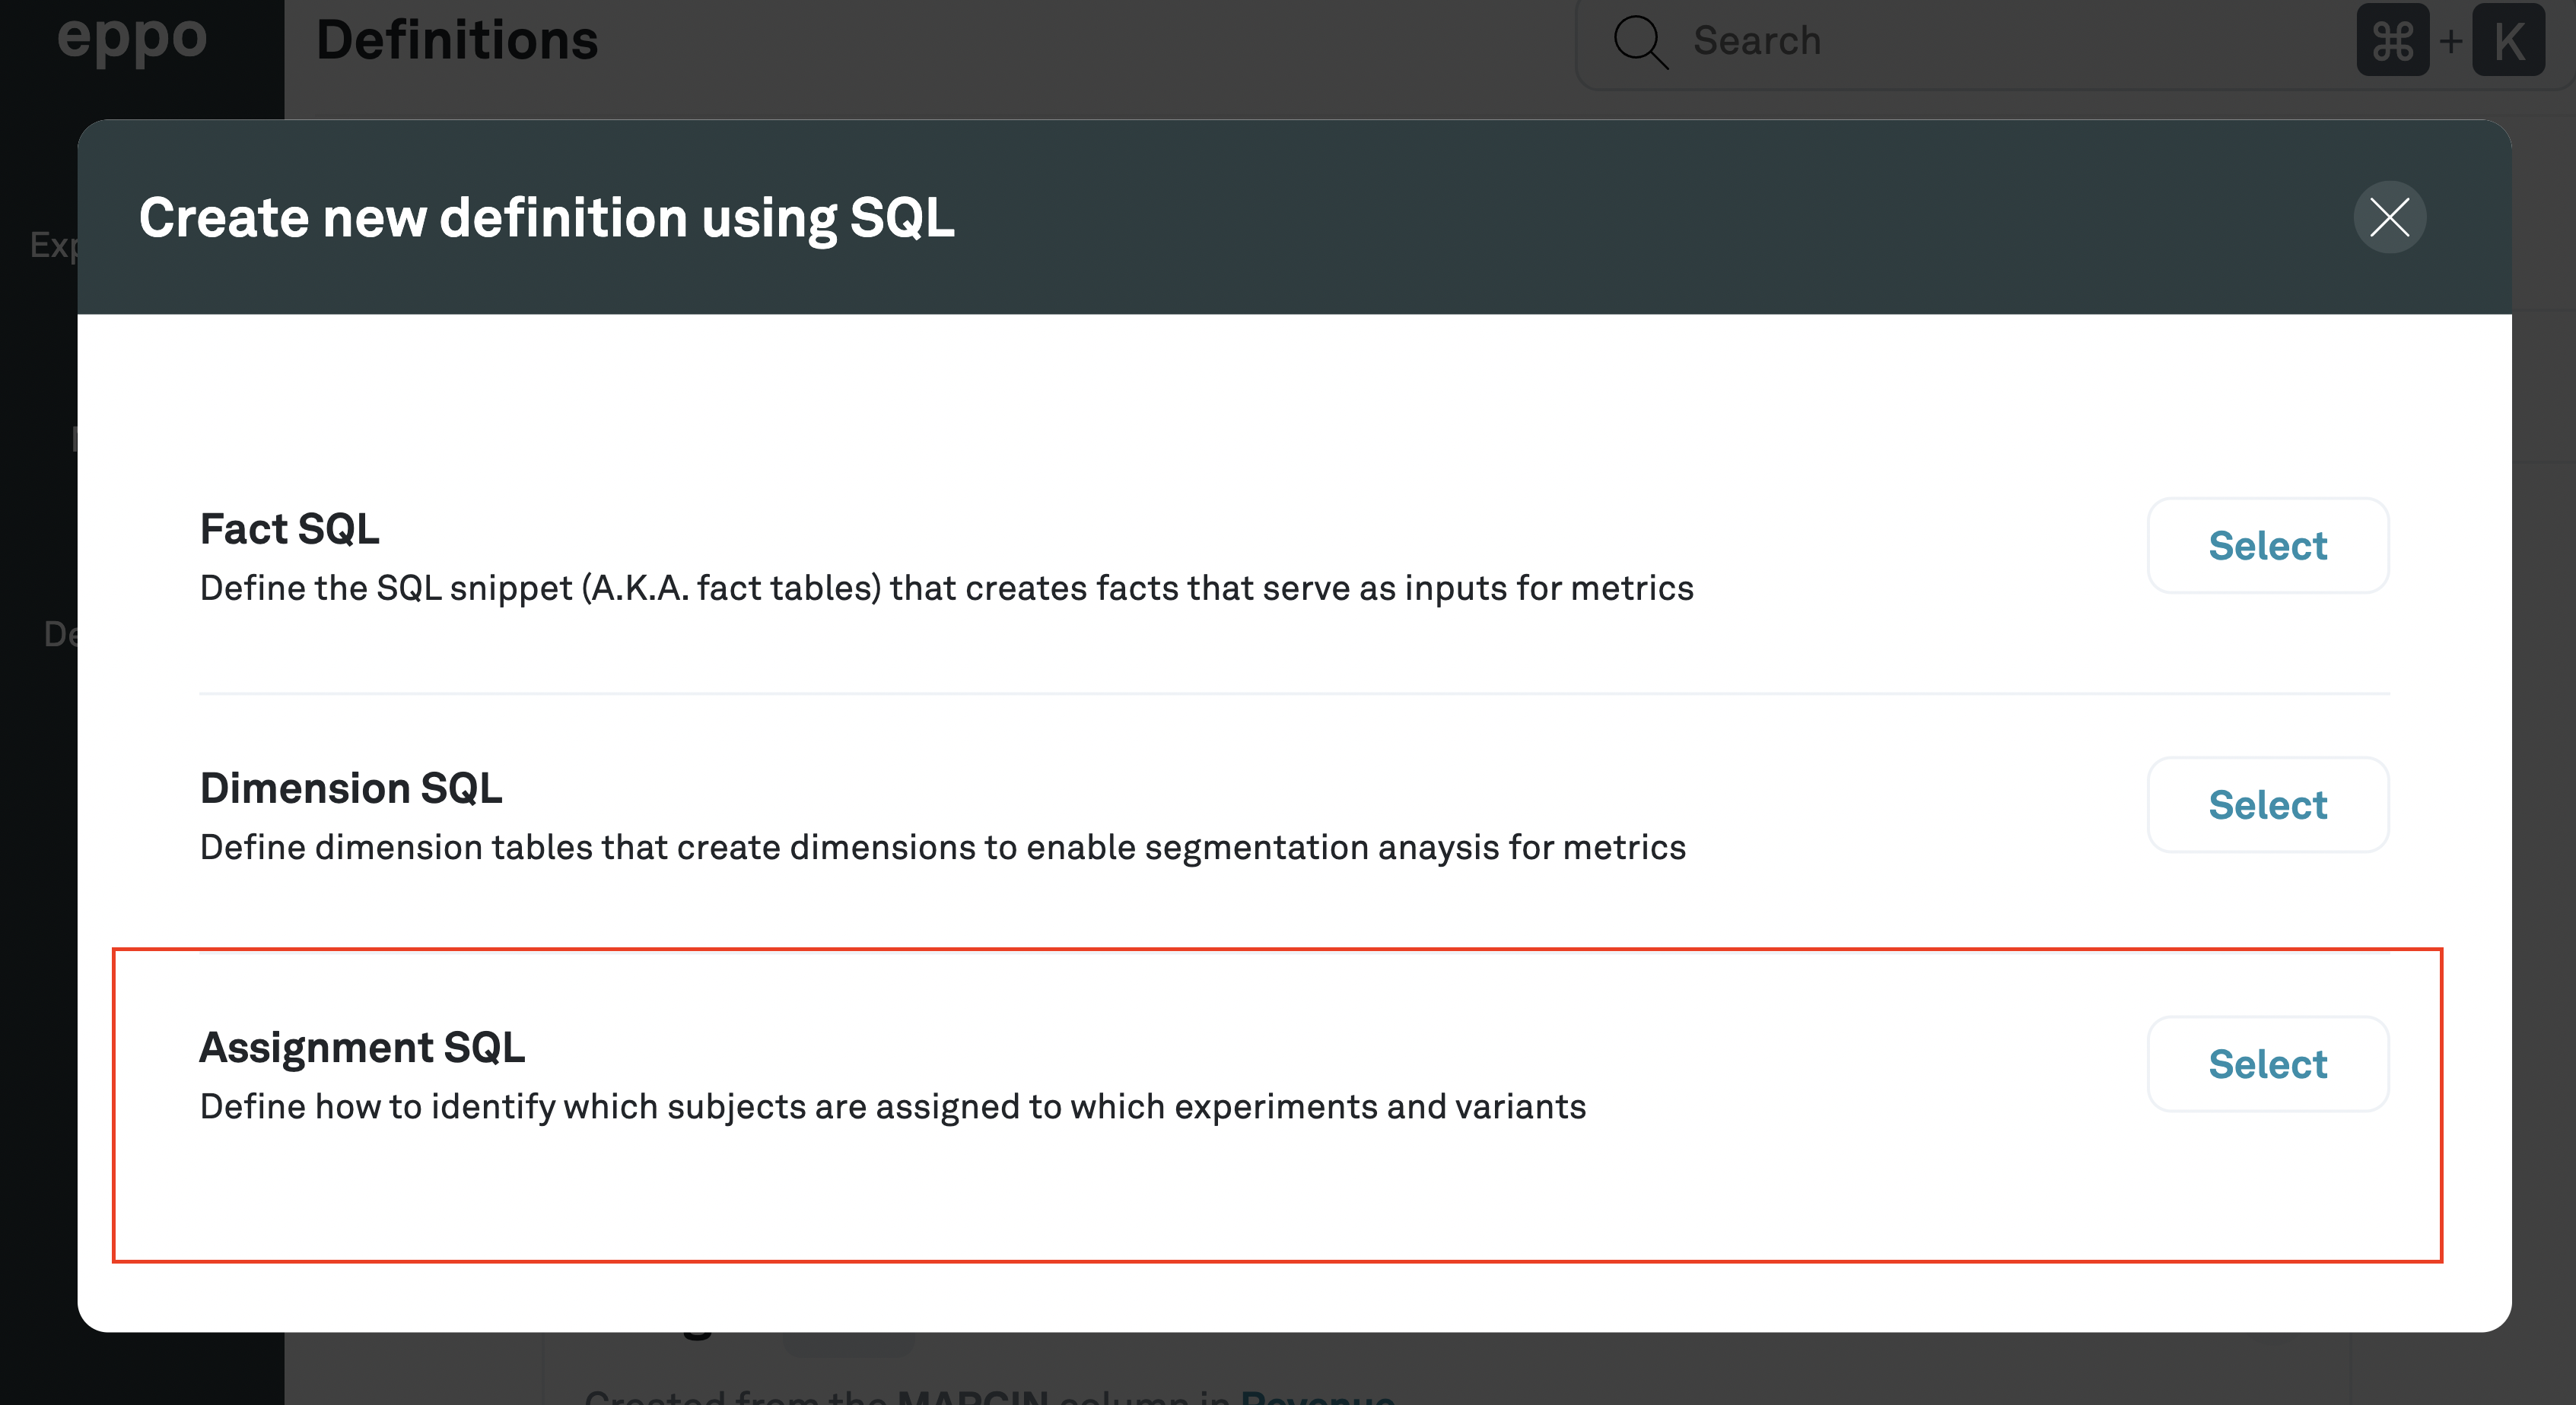Select the Dimension SQL definition type

point(2268,804)
